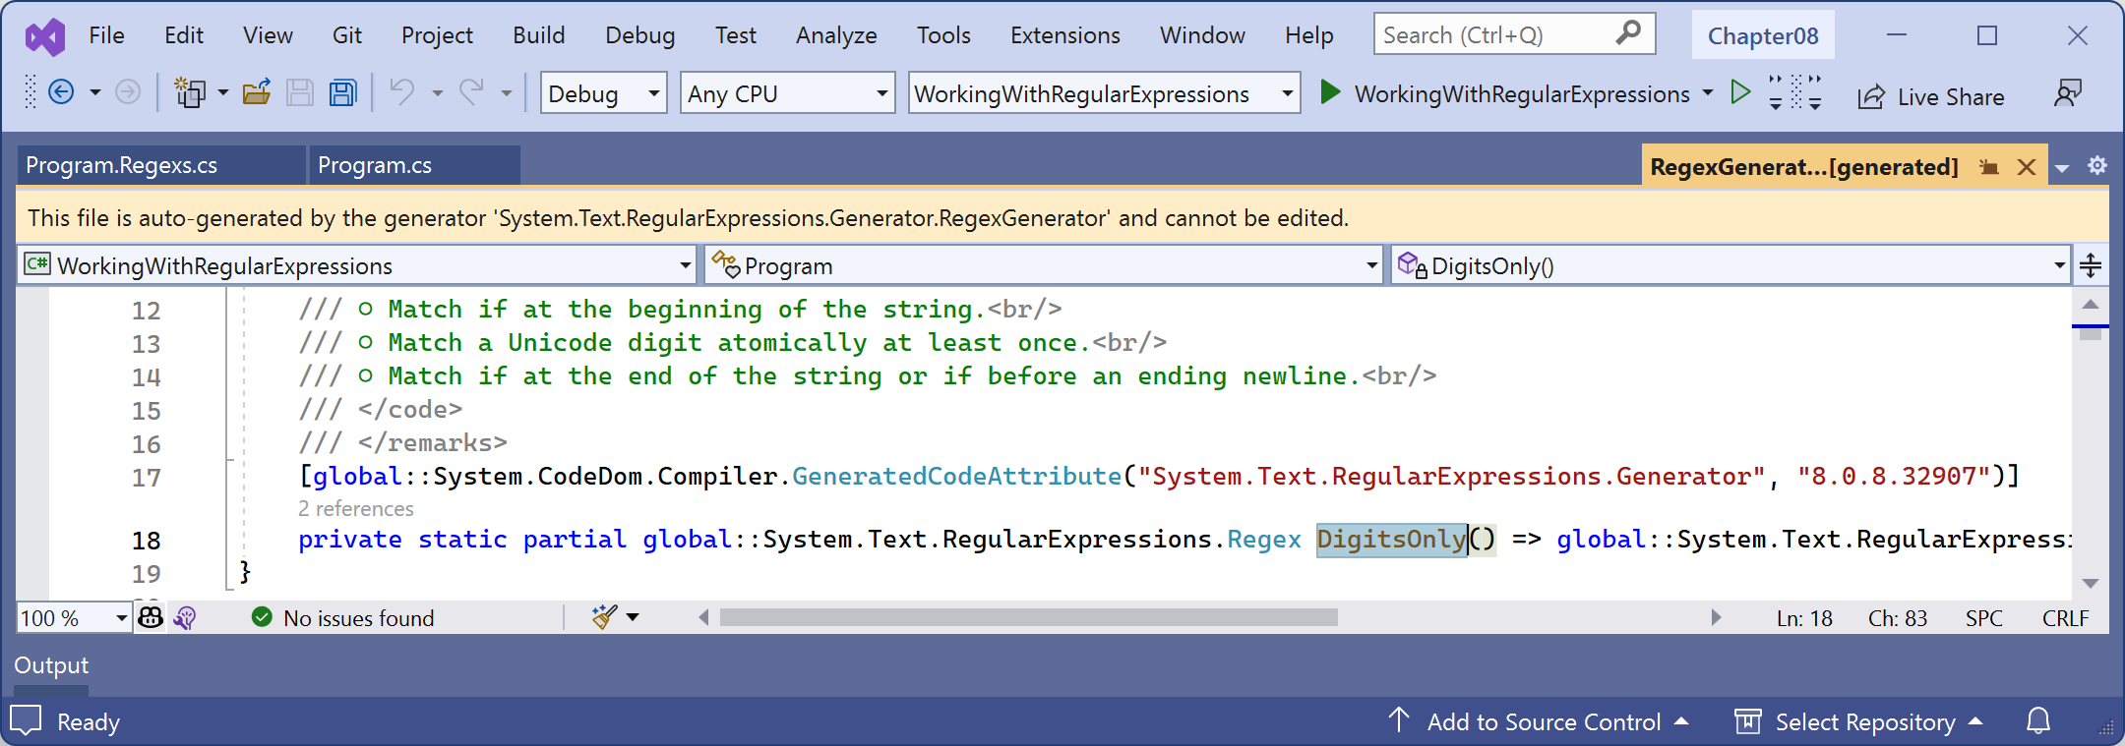
Task: Open the startup project dropdown
Action: pos(1104,93)
